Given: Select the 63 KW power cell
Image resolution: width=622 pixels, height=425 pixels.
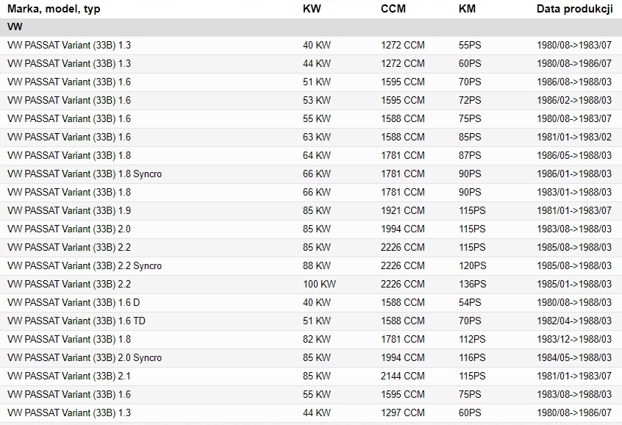Looking at the screenshot, I should 316,137.
